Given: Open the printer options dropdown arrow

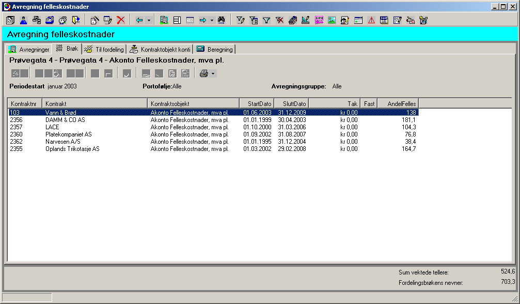Looking at the screenshot, I should click(213, 73).
